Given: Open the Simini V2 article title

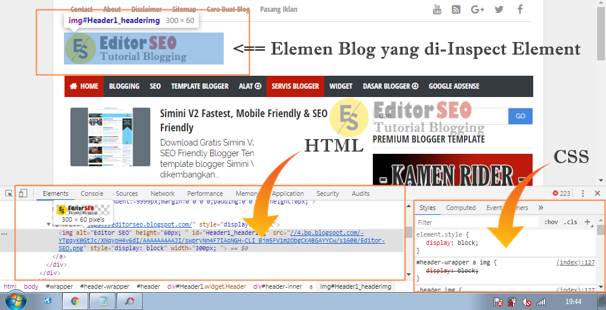Looking at the screenshot, I should (x=243, y=121).
